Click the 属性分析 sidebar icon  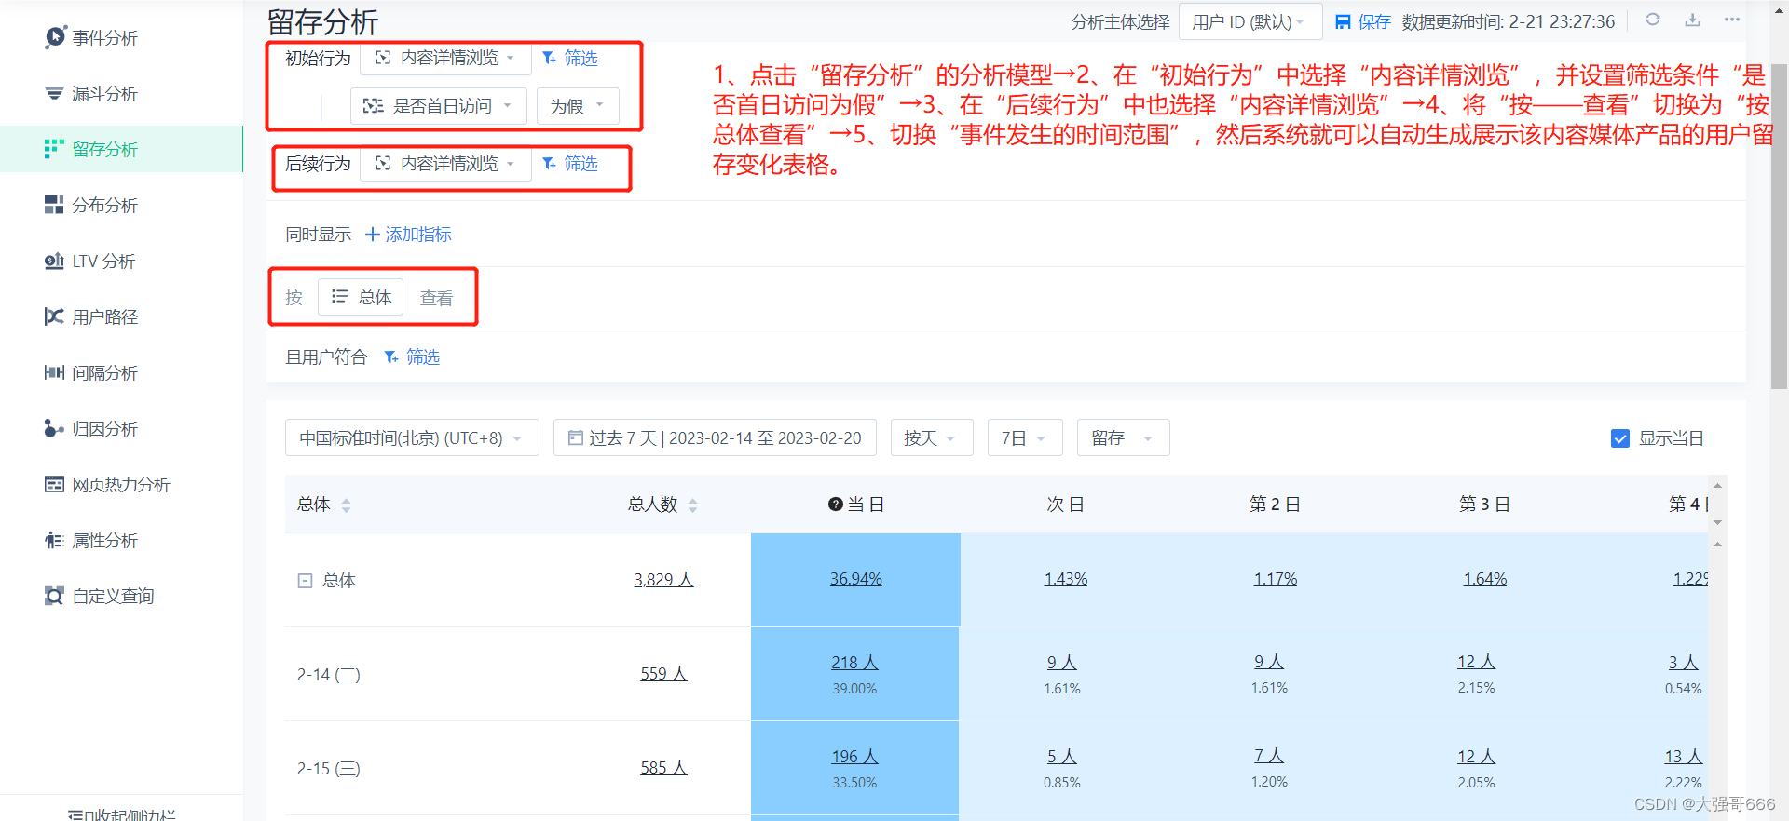[x=54, y=540]
